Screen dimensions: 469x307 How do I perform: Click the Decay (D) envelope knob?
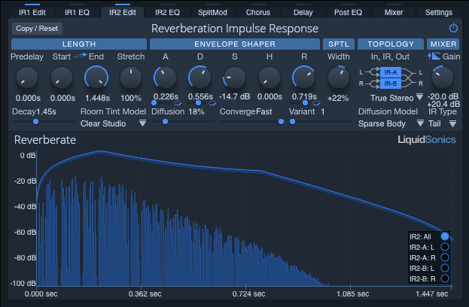(x=200, y=78)
